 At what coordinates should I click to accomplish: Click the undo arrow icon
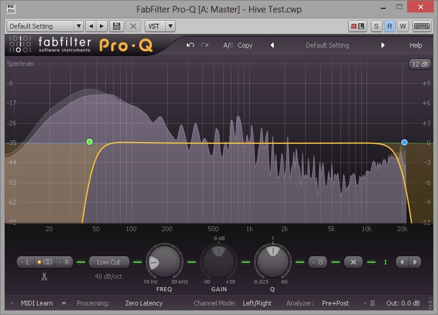[190, 45]
